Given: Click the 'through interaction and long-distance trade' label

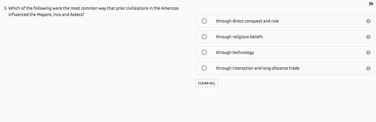Looking at the screenshot, I should point(257,68).
